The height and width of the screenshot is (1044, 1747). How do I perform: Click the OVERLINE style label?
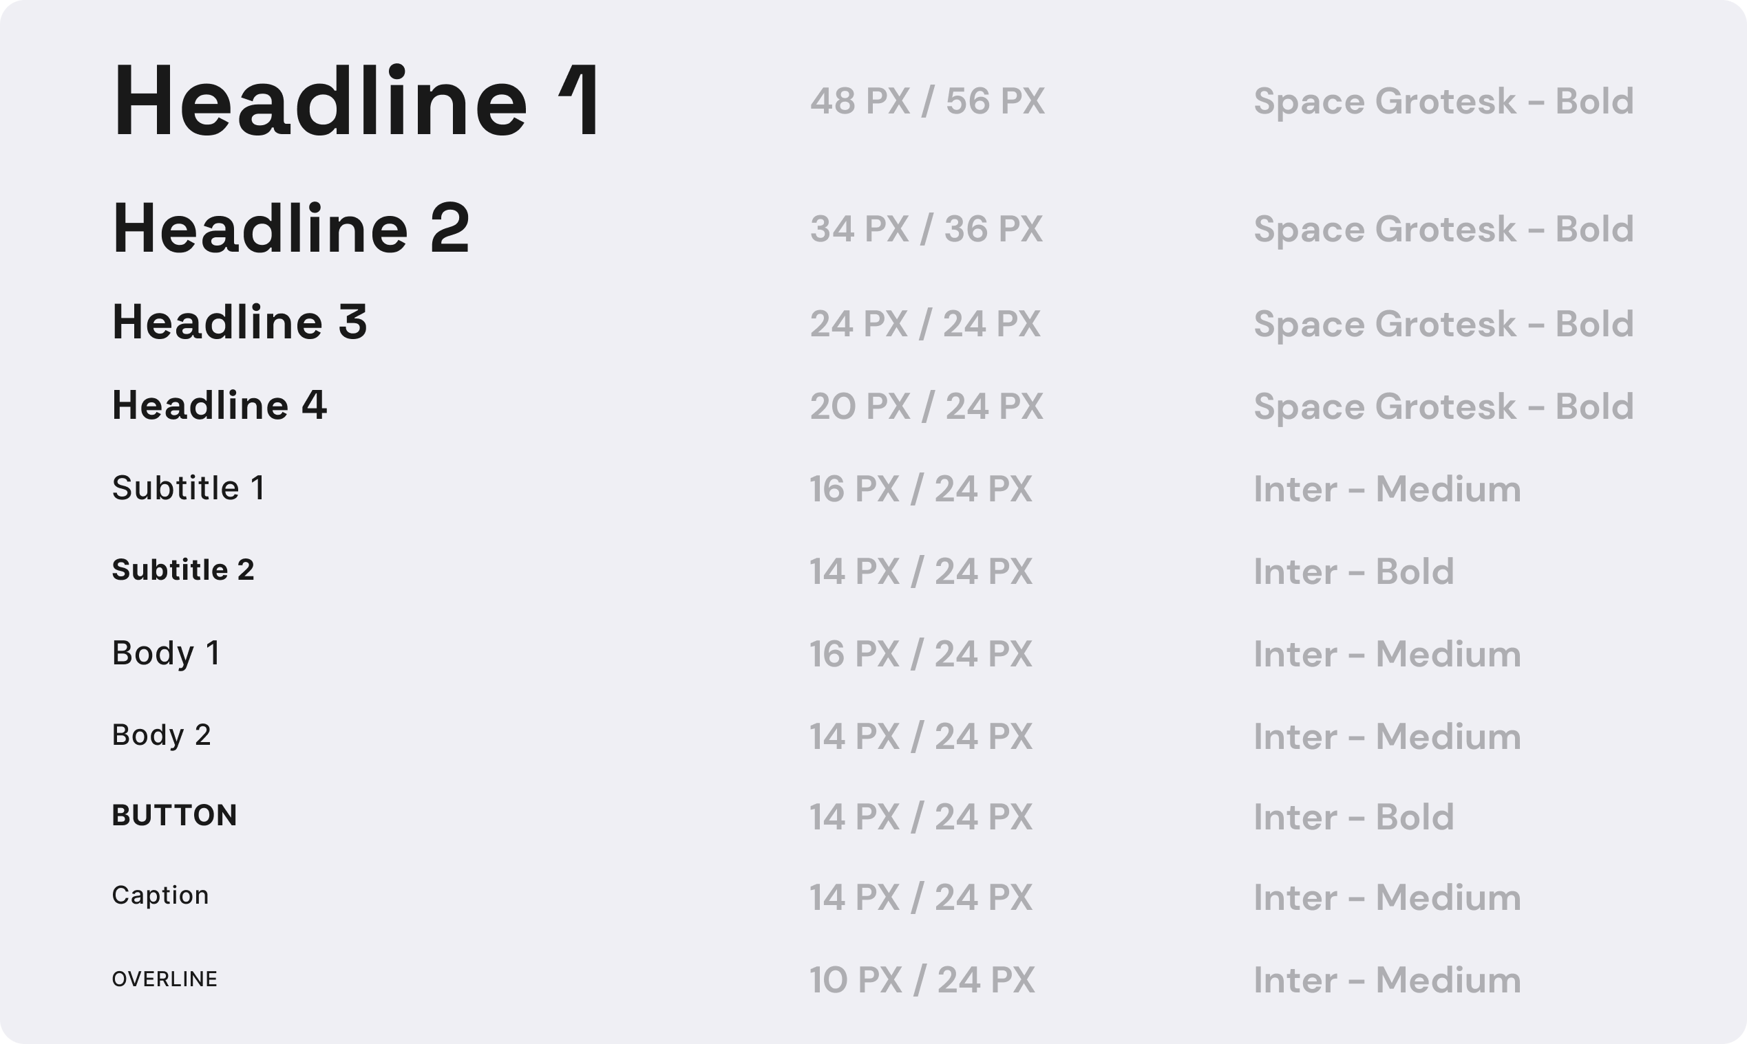165,979
